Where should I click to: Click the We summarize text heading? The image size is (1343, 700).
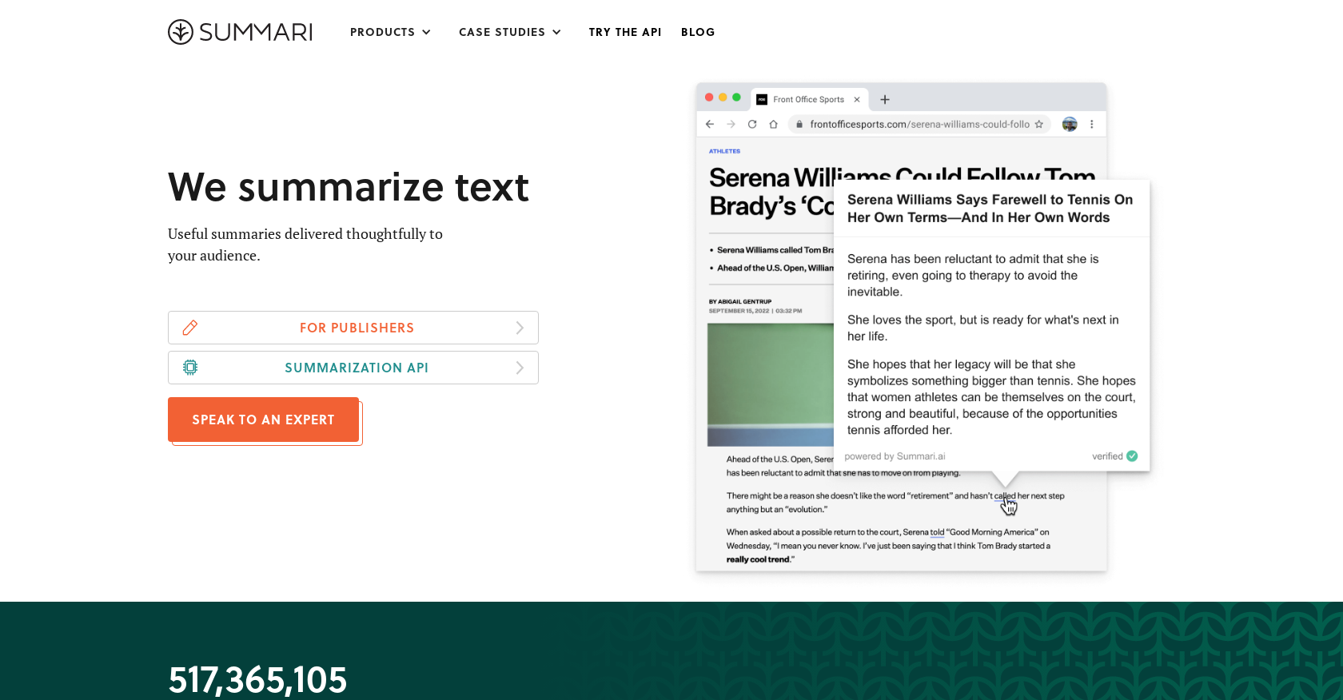click(x=349, y=187)
